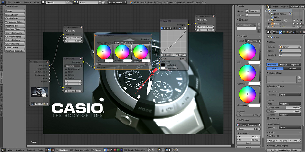Switch to the Colore sidebar tab
The image size is (305, 152).
[x=2, y=36]
